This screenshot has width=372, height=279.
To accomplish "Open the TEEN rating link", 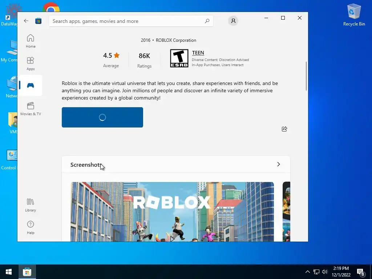I will [198, 53].
